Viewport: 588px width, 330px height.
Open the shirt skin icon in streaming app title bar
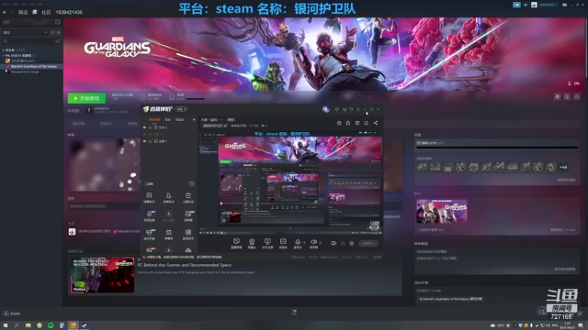[x=351, y=109]
